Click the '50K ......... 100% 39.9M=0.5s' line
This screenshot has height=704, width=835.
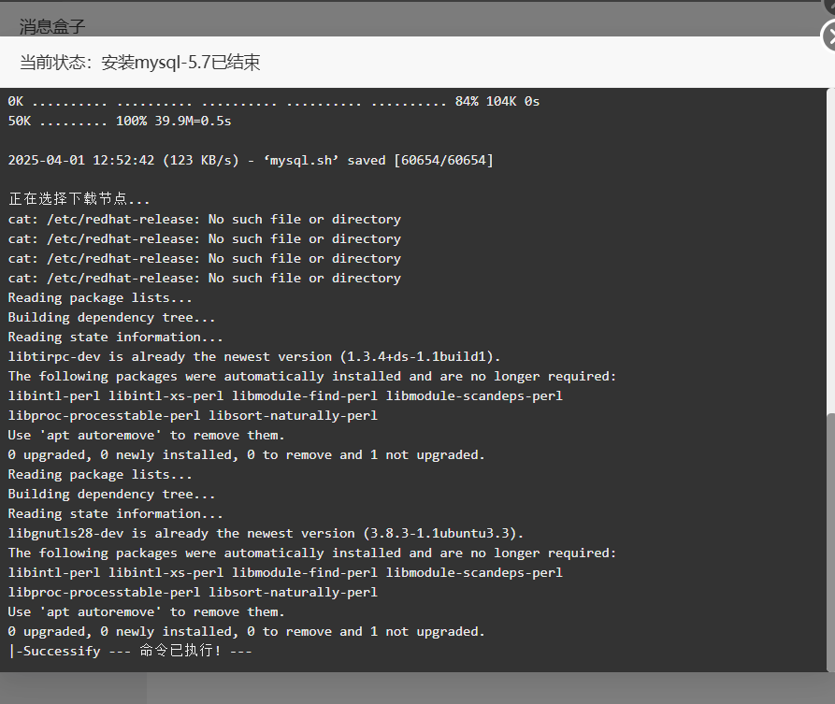[120, 122]
